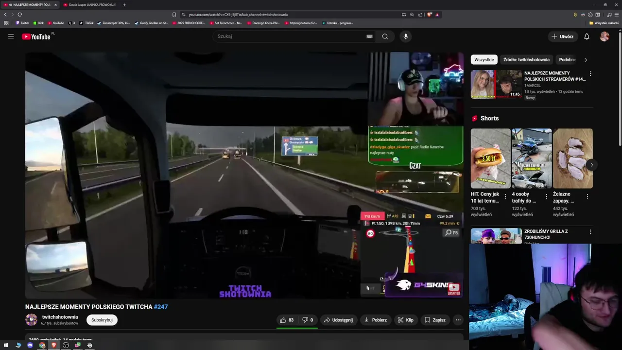Click the 'Zapisz' save button

coord(435,320)
